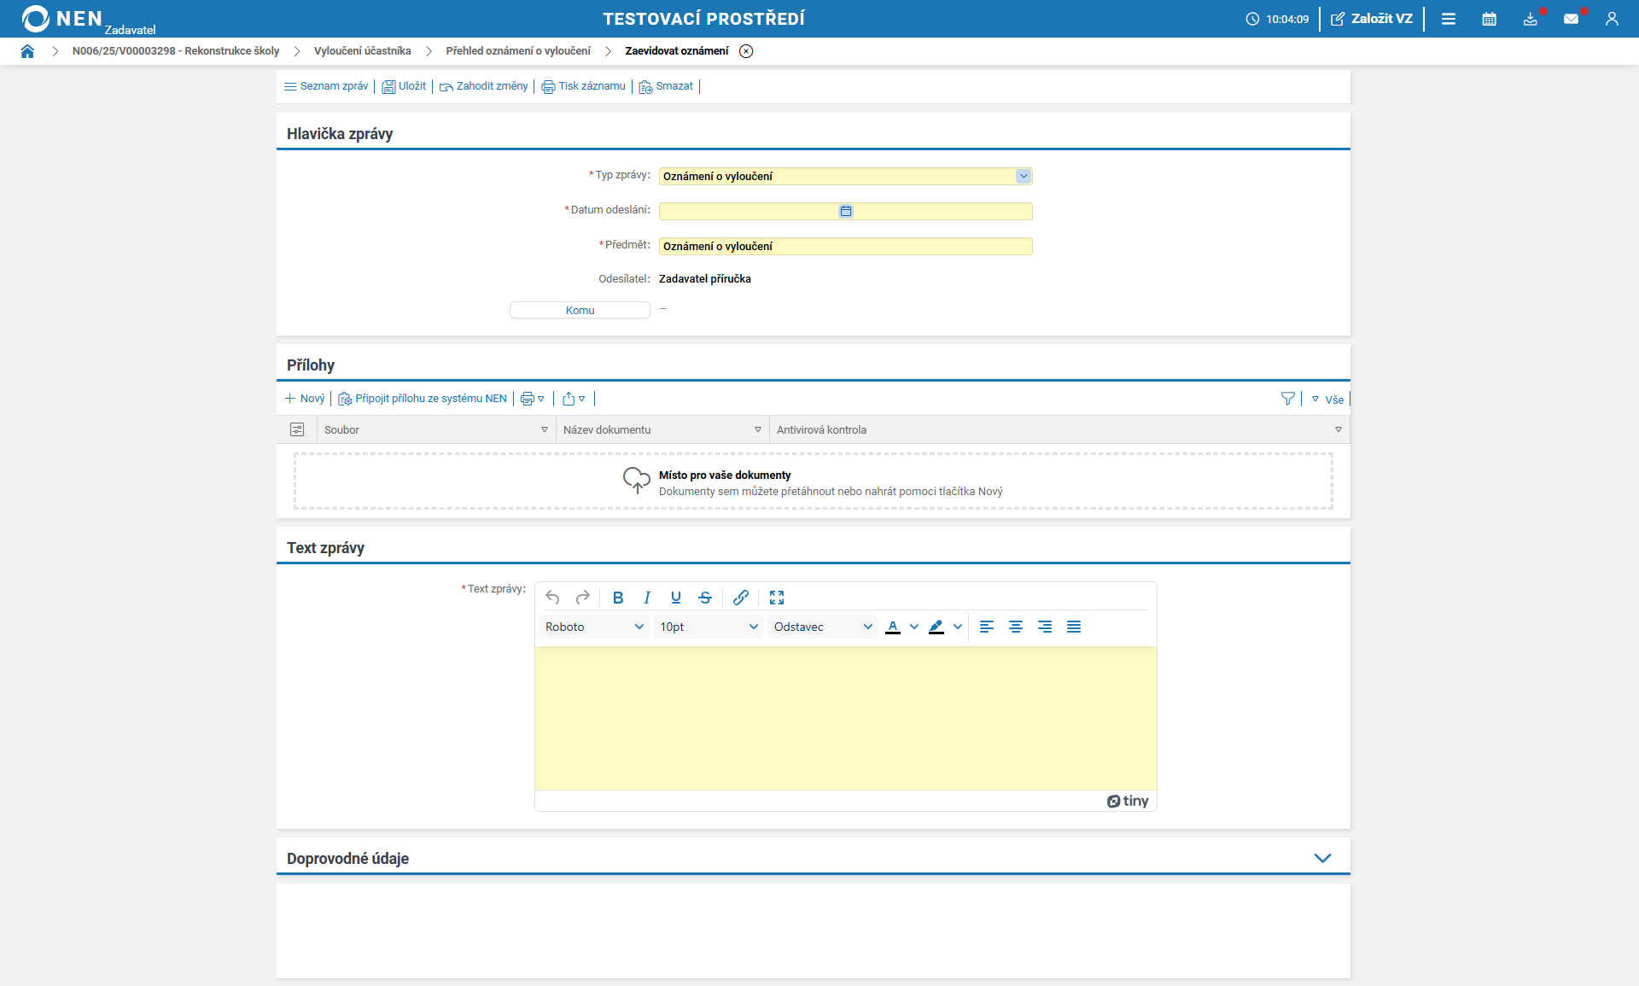Image resolution: width=1639 pixels, height=986 pixels.
Task: Click the home icon in breadcrumb
Action: point(27,51)
